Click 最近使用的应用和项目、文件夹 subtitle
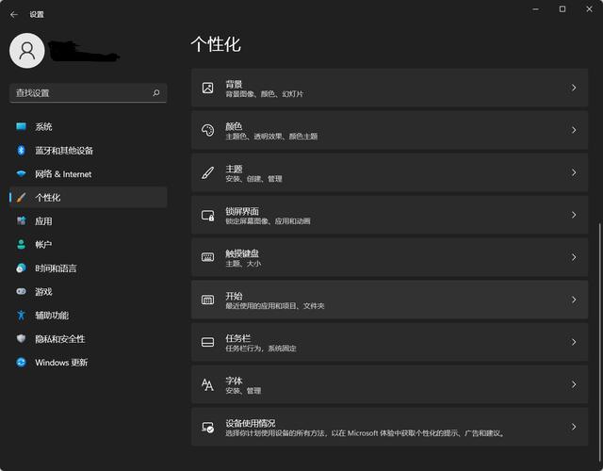The height and width of the screenshot is (471, 603). [x=275, y=306]
